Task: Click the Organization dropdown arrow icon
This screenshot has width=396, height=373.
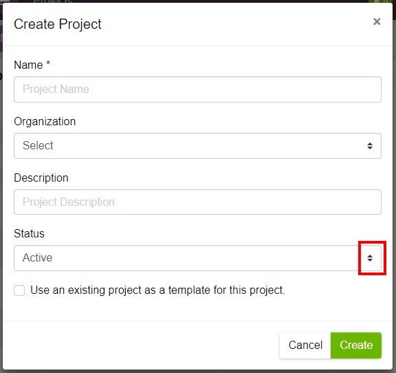Action: [370, 146]
